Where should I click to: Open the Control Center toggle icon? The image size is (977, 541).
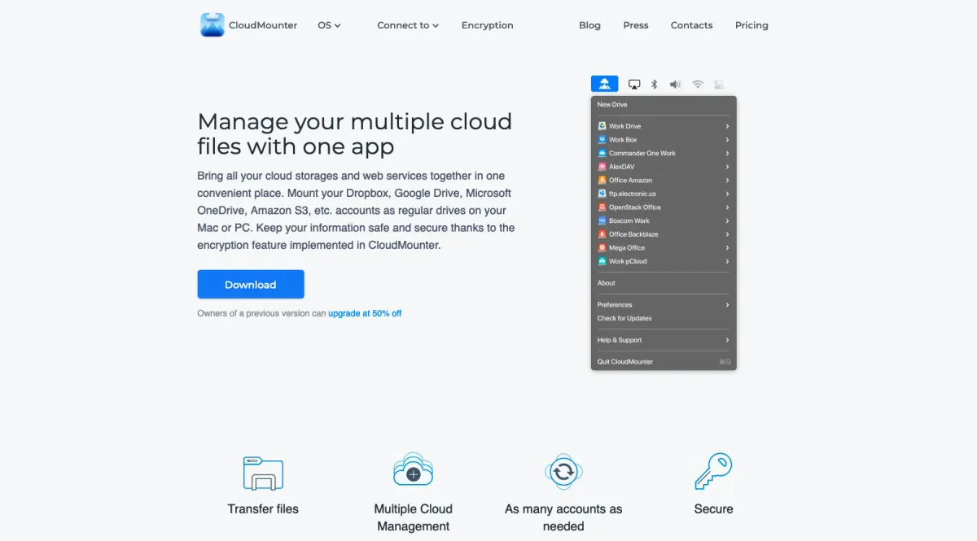pos(719,84)
